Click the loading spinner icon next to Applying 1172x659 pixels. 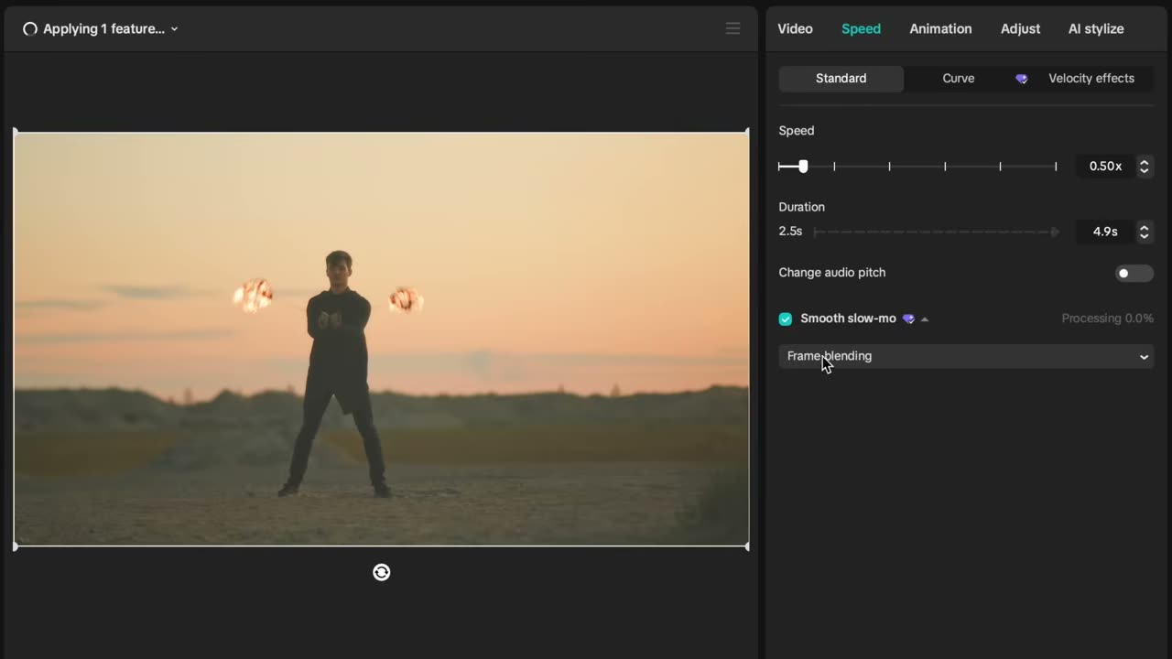pos(29,28)
